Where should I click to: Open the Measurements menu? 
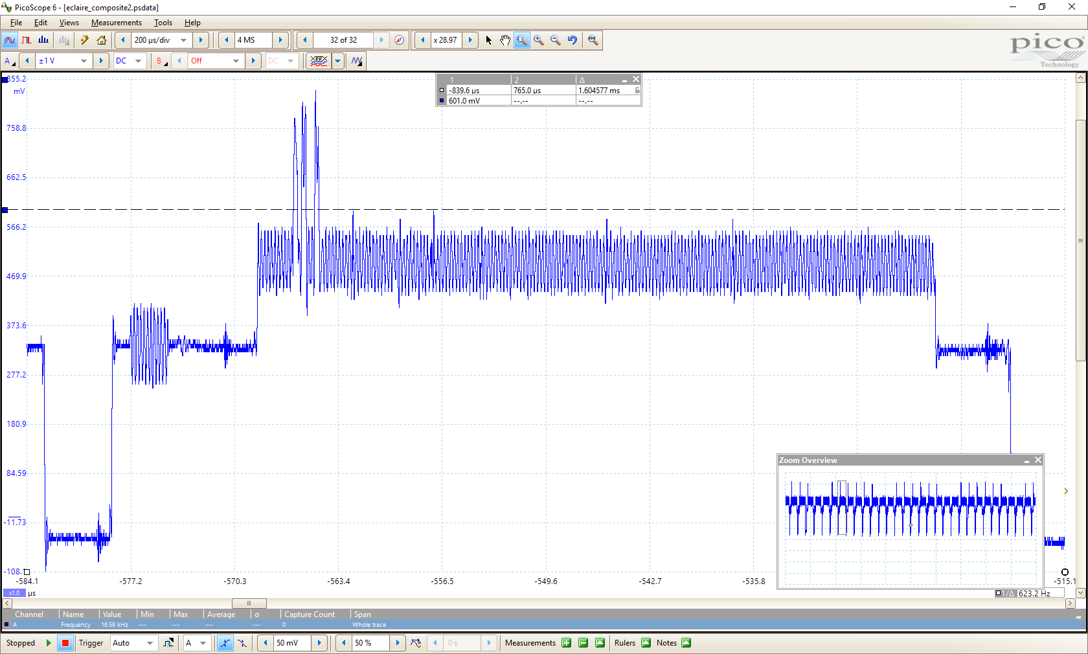tap(117, 23)
